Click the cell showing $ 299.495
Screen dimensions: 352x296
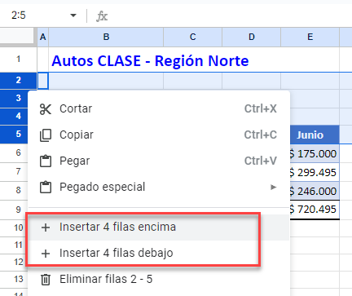(x=315, y=172)
